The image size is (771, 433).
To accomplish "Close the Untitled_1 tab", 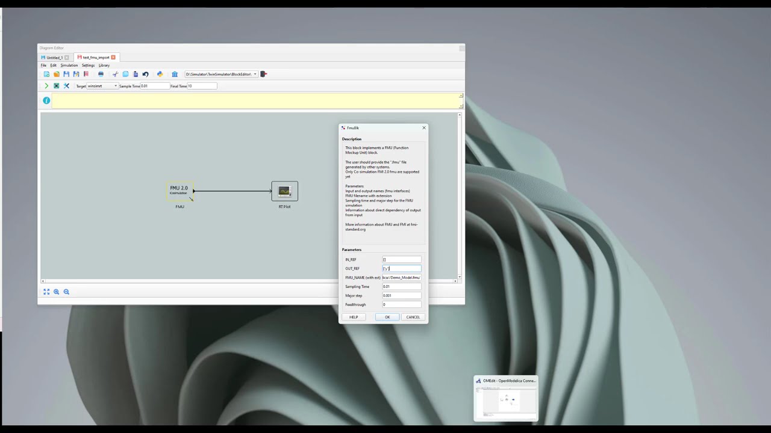I will [67, 57].
